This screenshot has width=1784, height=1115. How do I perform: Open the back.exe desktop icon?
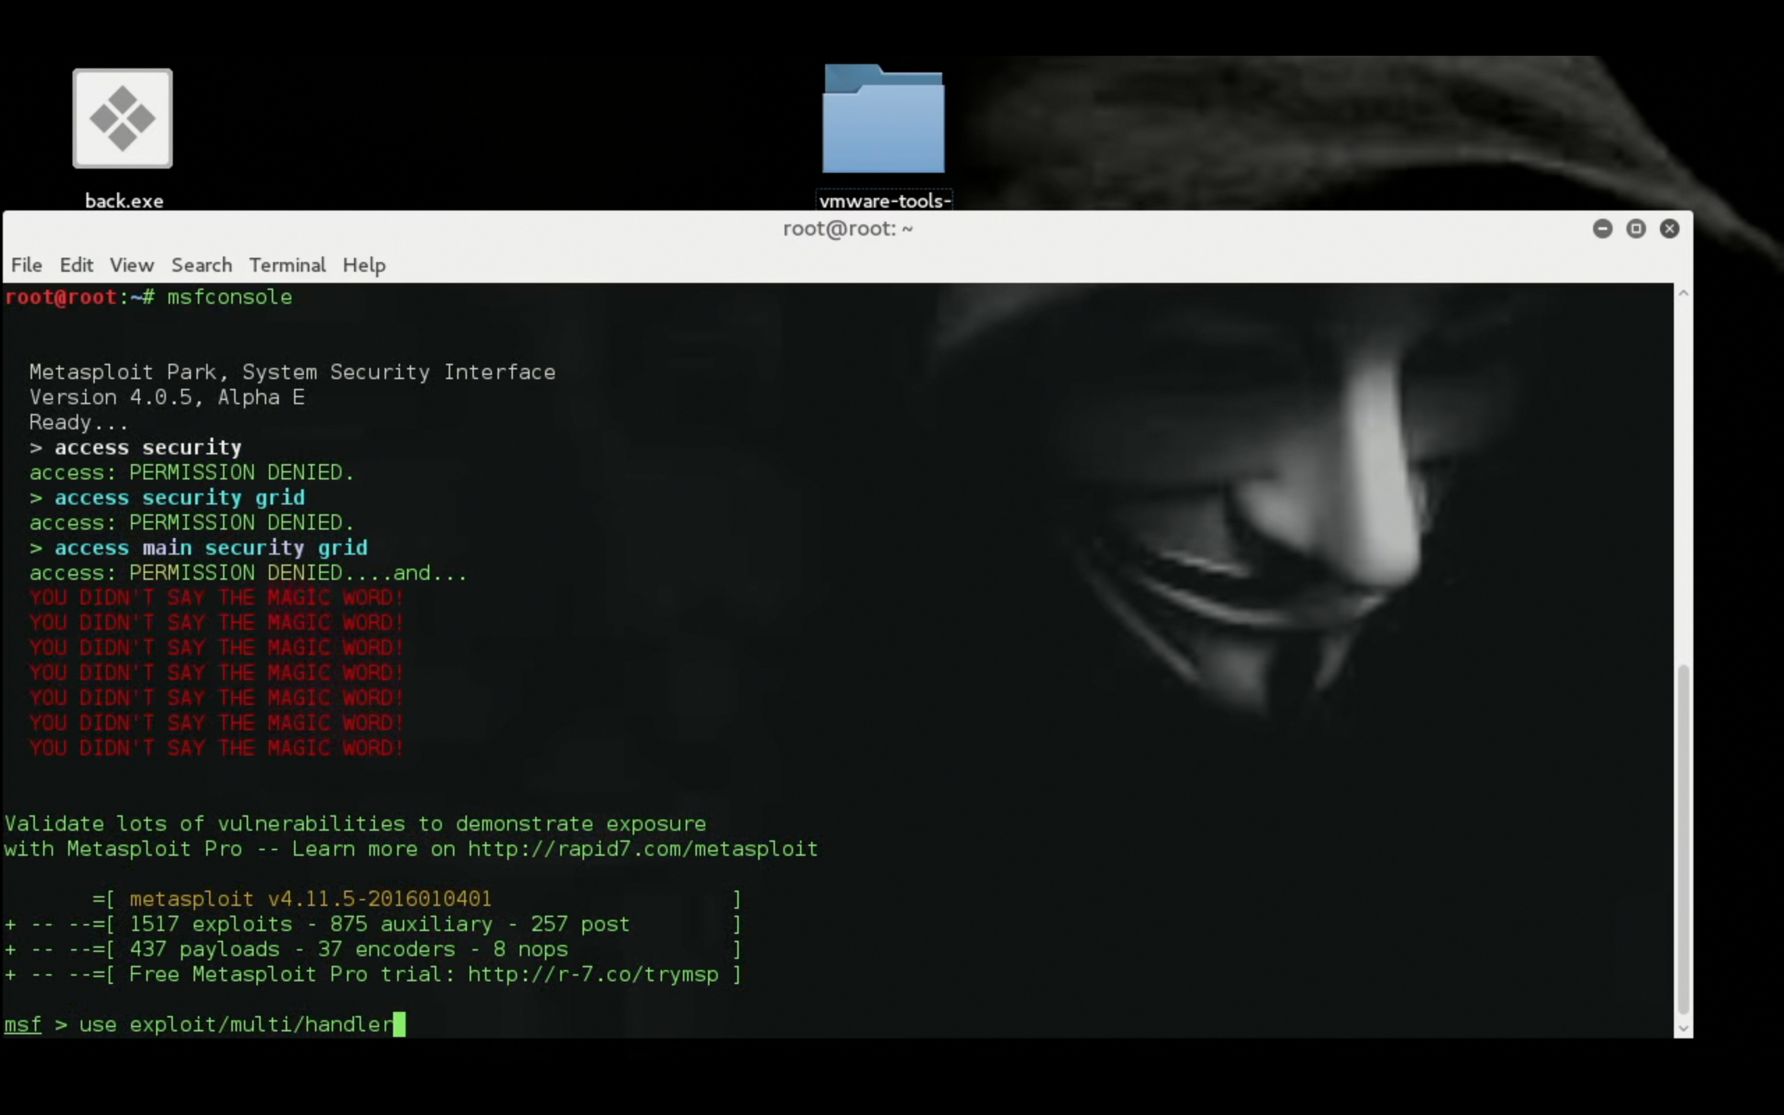point(123,118)
